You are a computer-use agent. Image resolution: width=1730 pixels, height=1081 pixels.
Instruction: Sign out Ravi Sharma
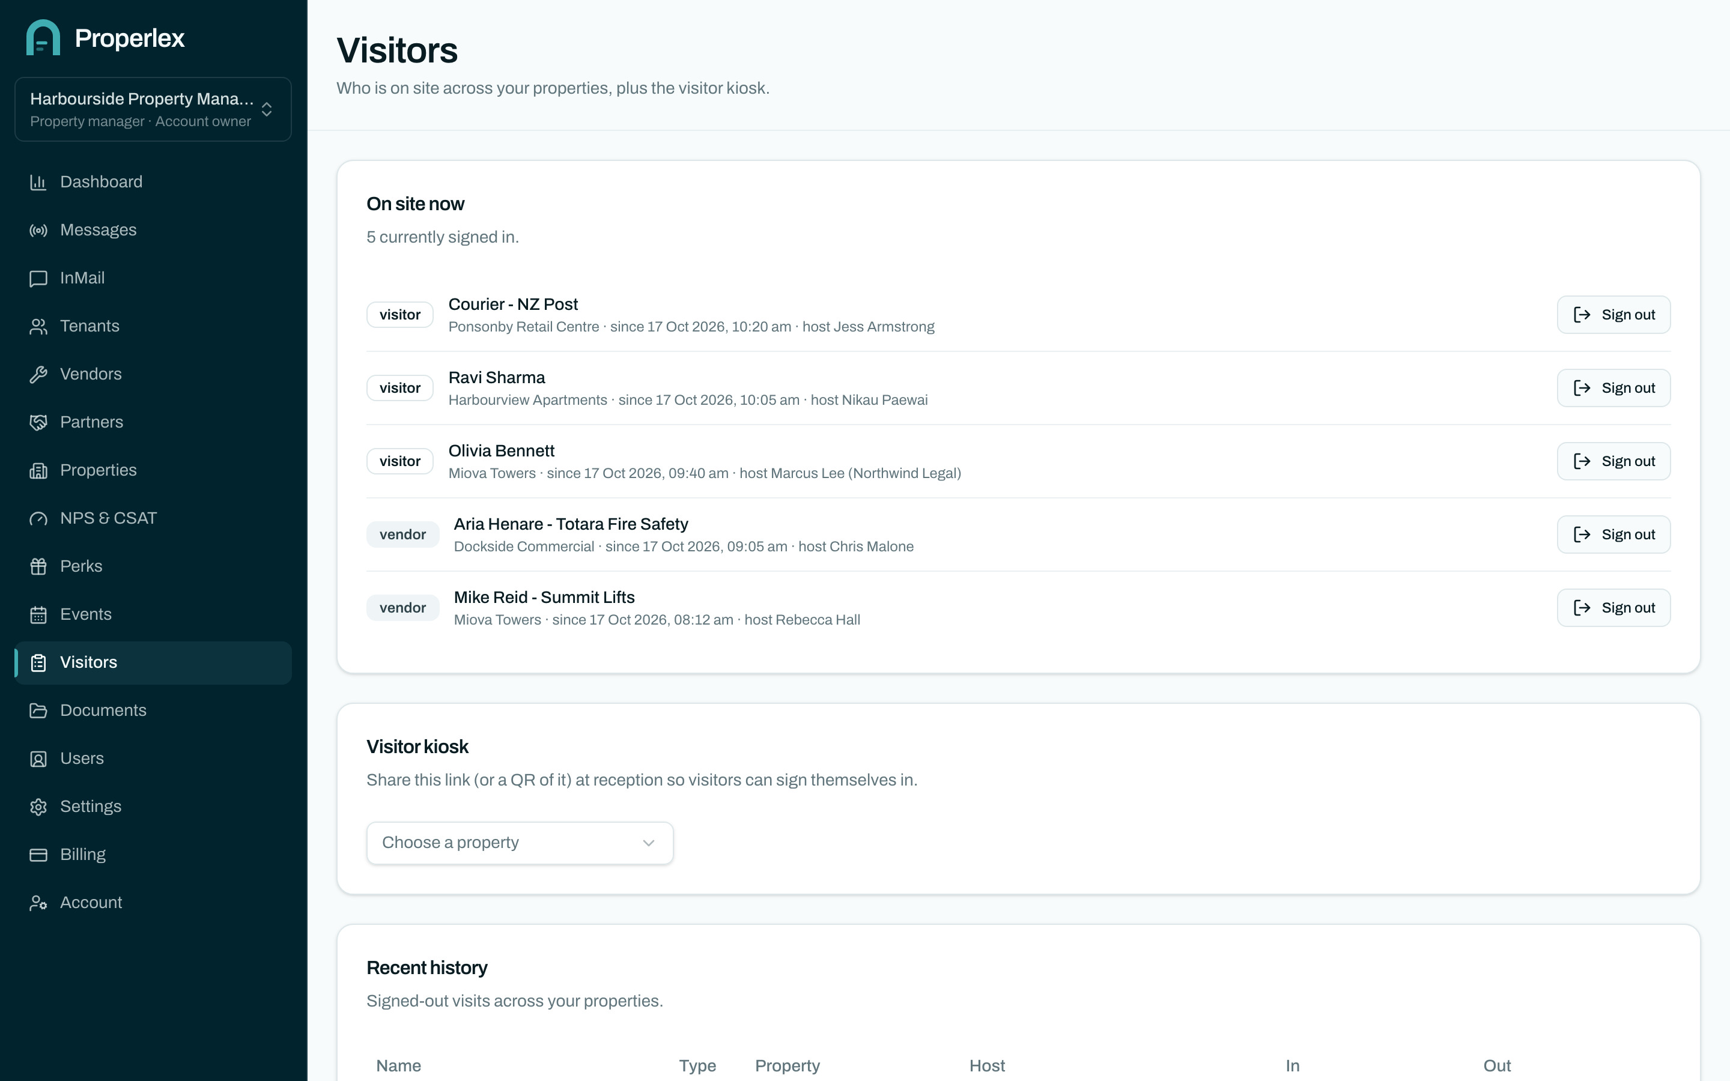pyautogui.click(x=1613, y=388)
